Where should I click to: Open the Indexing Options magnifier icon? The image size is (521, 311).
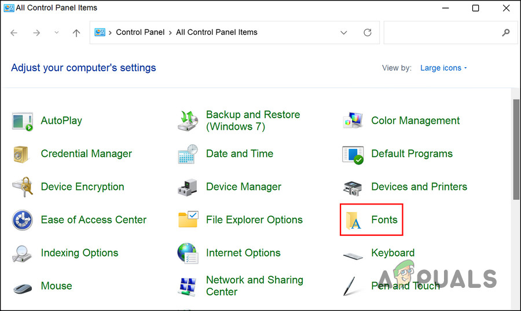(x=21, y=254)
